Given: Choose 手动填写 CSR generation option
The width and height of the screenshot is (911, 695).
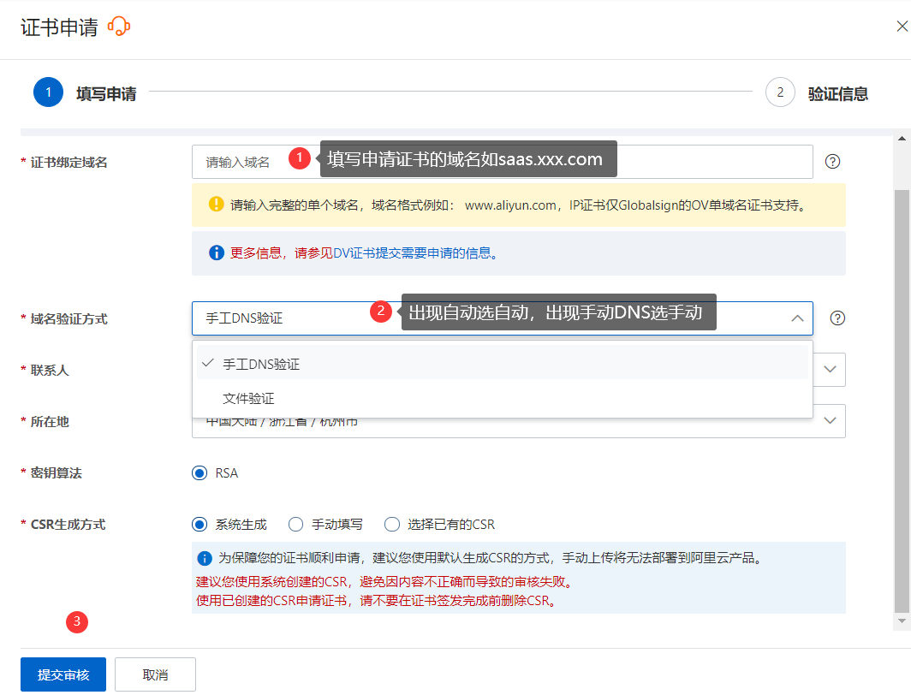Looking at the screenshot, I should [x=295, y=525].
